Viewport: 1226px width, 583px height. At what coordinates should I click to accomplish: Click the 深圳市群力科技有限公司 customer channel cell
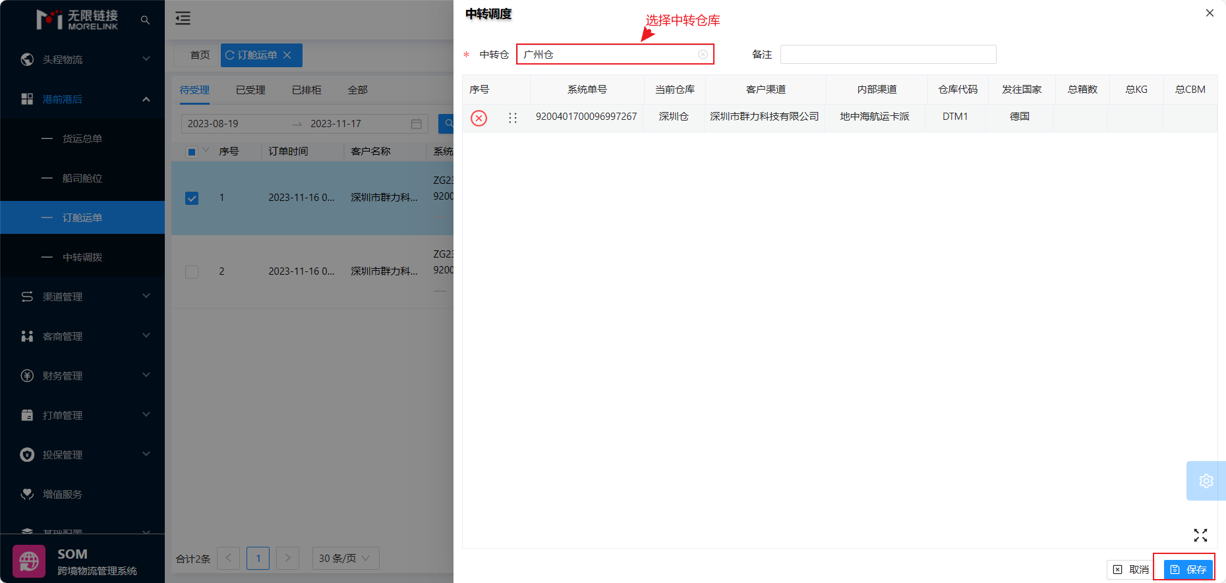click(x=764, y=117)
